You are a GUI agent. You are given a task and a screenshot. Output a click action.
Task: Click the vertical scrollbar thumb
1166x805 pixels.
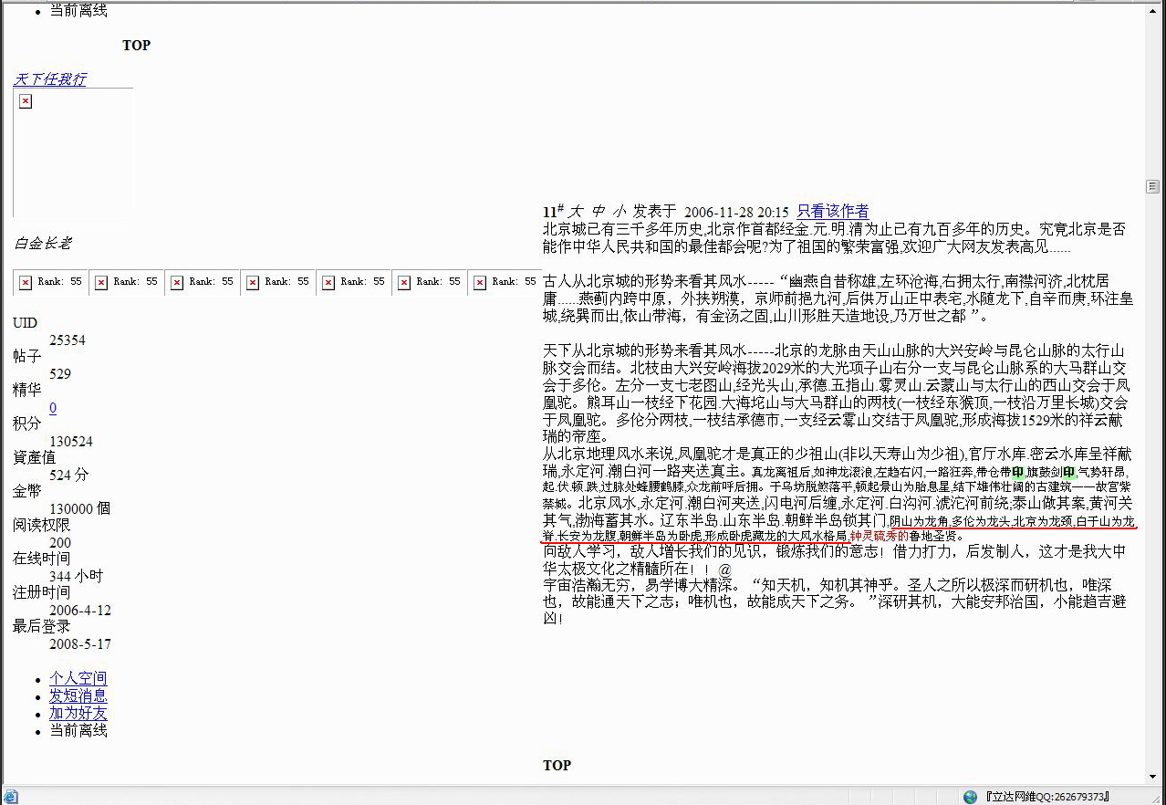pyautogui.click(x=1152, y=186)
